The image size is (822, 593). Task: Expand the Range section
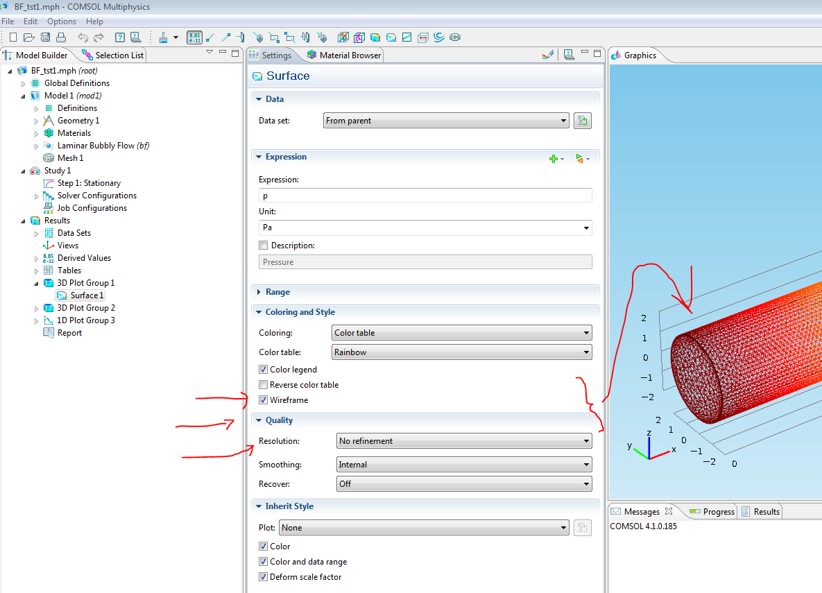point(277,292)
